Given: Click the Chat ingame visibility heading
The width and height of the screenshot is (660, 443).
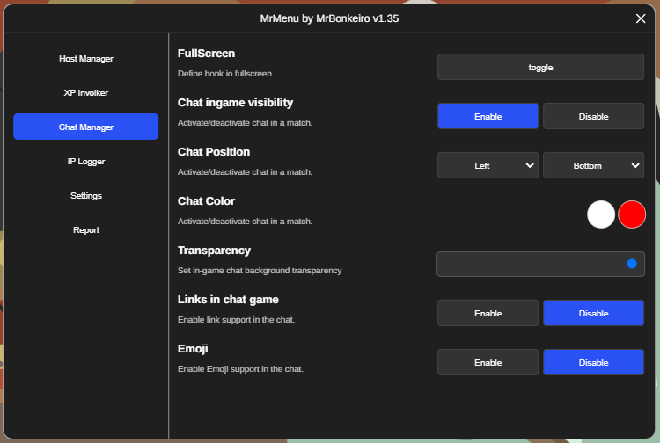Looking at the screenshot, I should [x=235, y=103].
